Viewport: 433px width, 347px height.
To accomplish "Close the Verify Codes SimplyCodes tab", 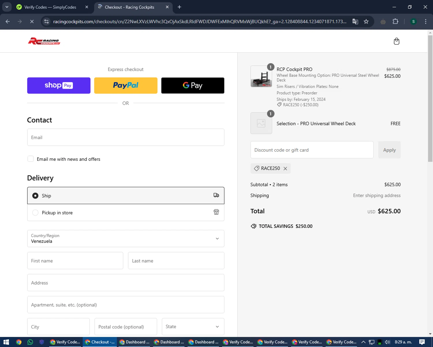I will tap(87, 7).
